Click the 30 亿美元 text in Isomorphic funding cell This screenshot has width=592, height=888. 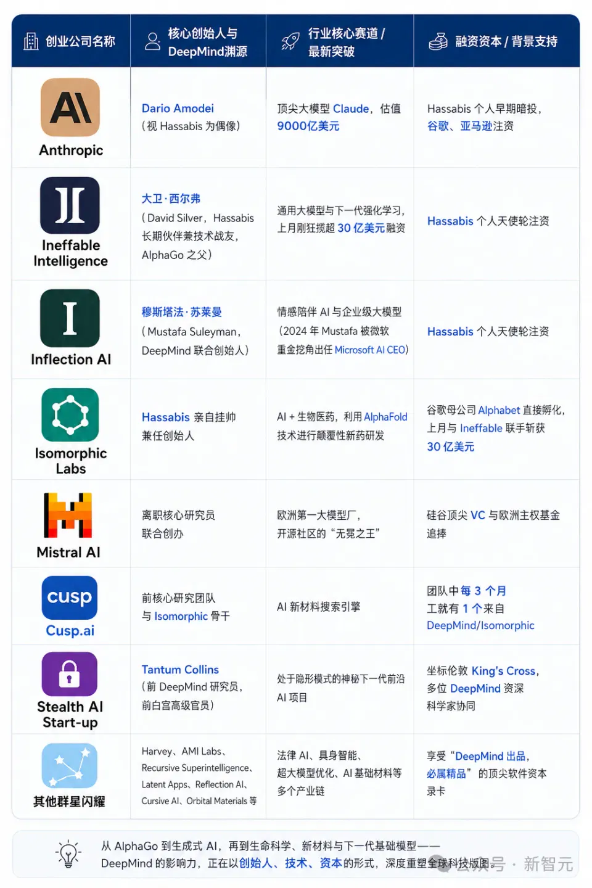[x=451, y=447]
